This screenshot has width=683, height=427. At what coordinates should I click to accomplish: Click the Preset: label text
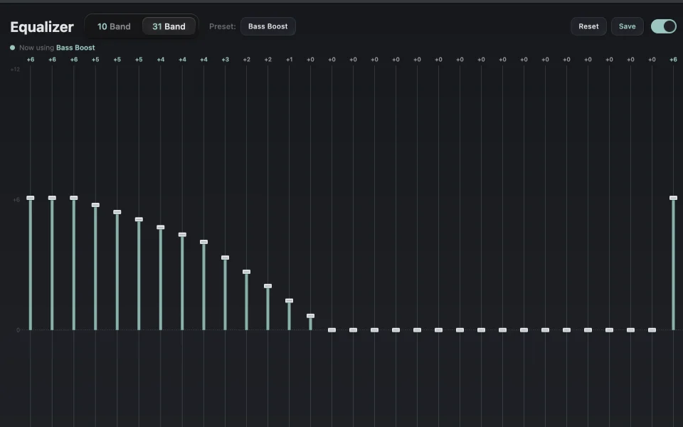click(223, 26)
